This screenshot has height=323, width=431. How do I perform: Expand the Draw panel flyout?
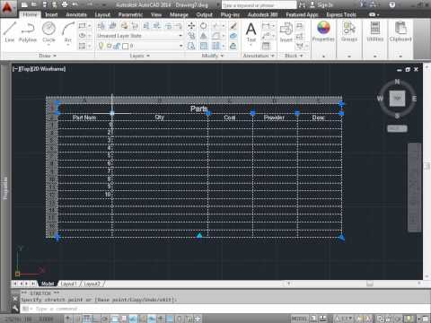click(x=48, y=56)
